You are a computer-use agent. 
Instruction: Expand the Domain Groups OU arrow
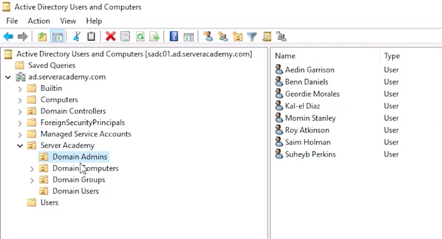point(32,180)
